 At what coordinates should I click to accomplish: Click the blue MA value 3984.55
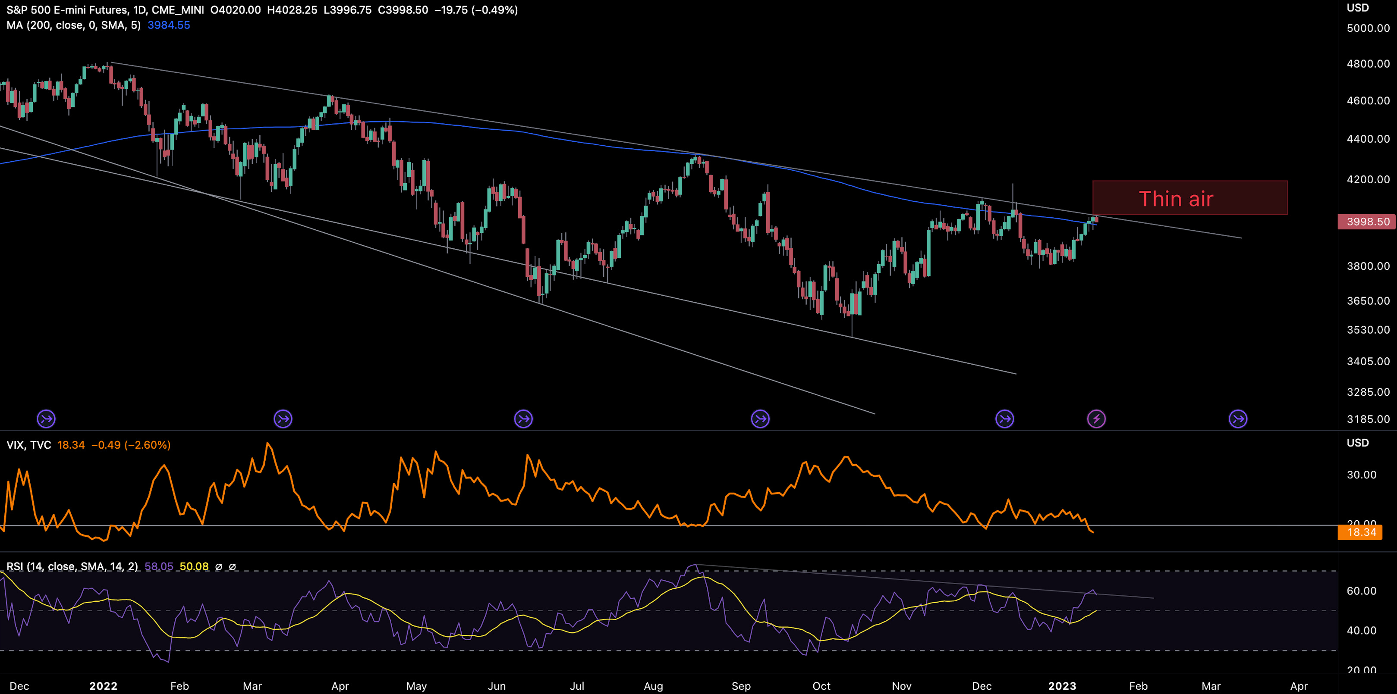pyautogui.click(x=169, y=25)
